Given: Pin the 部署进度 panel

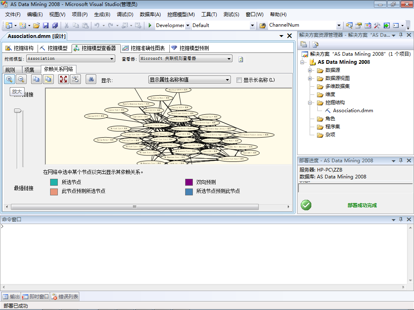Looking at the screenshot, I should [x=401, y=161].
